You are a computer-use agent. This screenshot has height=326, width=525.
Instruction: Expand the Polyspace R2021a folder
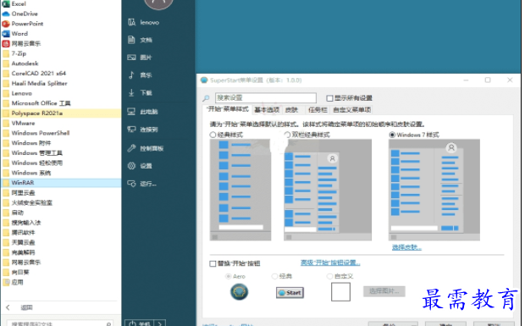click(60, 113)
